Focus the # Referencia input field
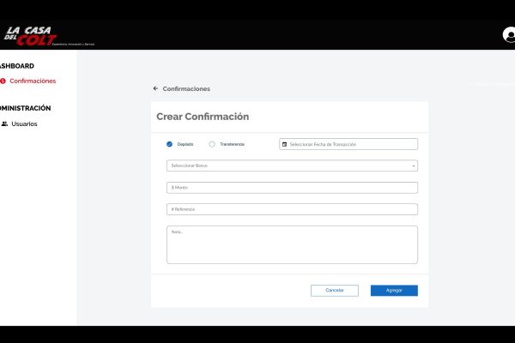This screenshot has width=515, height=343. (x=292, y=209)
